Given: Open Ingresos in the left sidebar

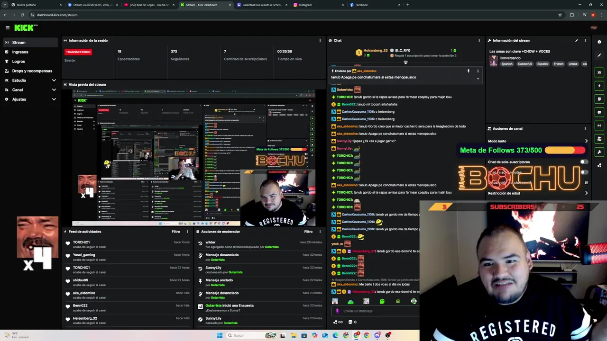Looking at the screenshot, I should pos(31,52).
